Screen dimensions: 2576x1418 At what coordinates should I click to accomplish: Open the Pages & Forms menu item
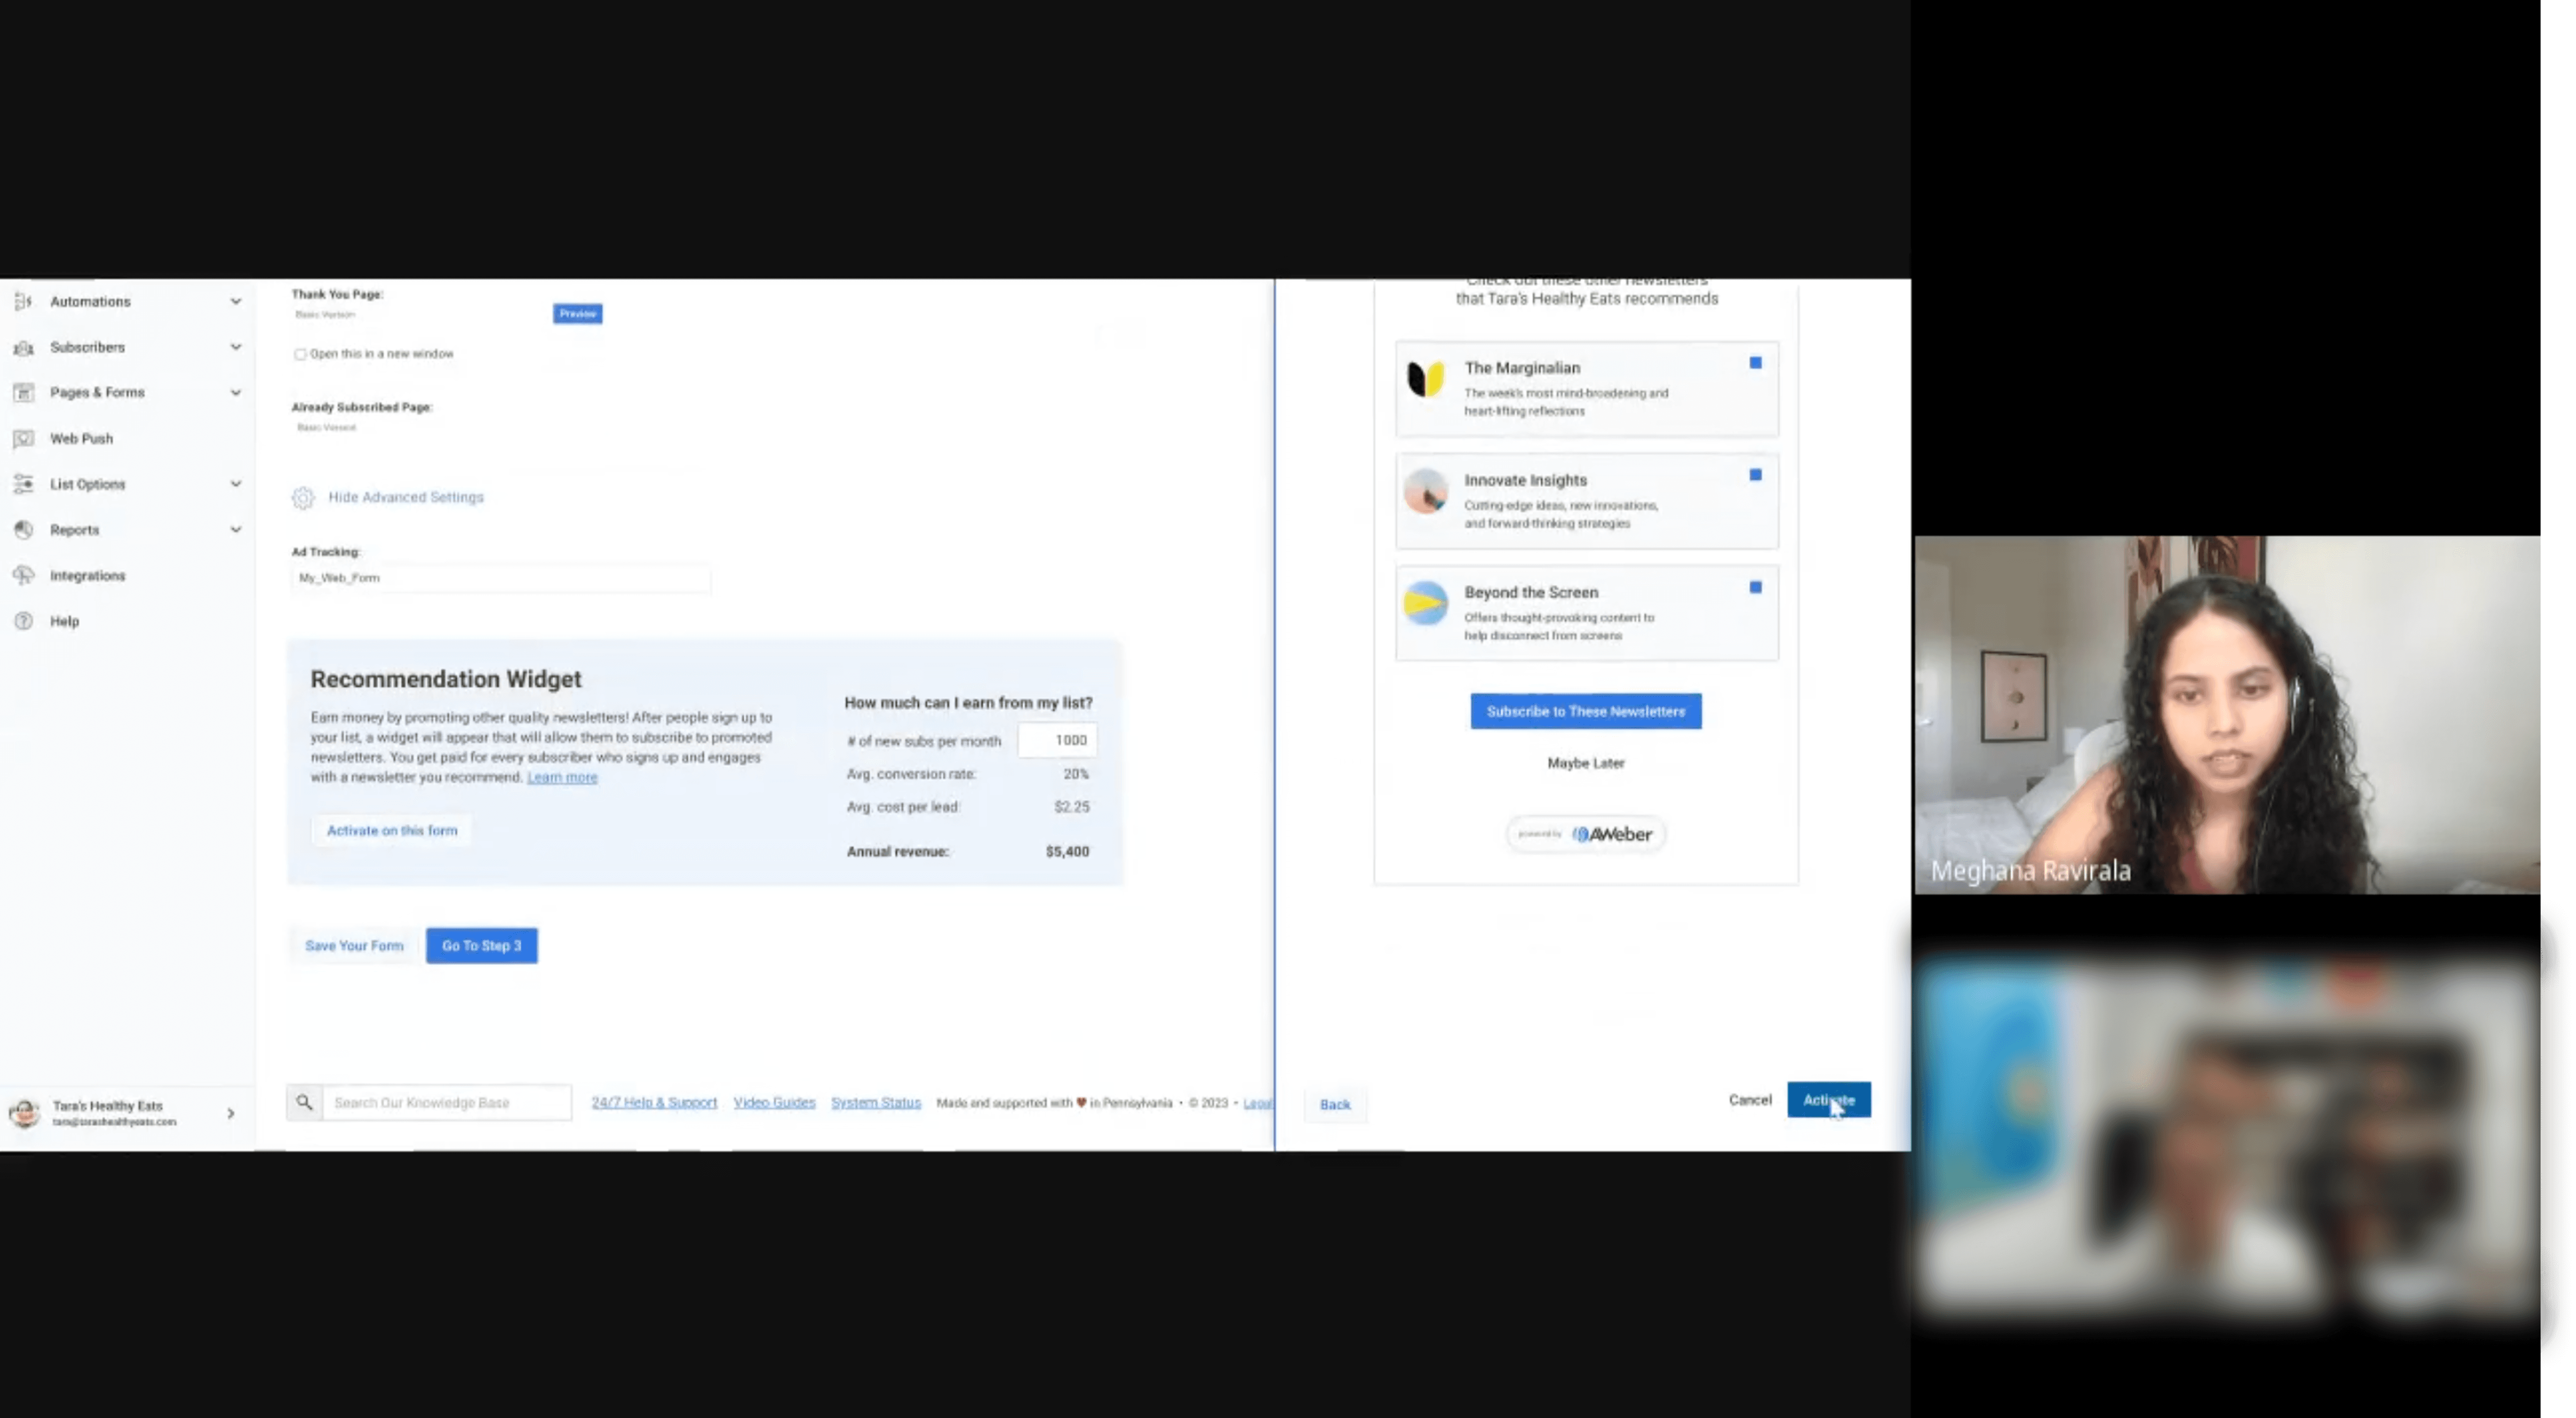point(97,392)
